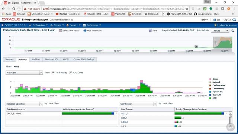Open the Database Operation dimension dropdown
This screenshot has height=134, width=238.
tap(24, 104)
